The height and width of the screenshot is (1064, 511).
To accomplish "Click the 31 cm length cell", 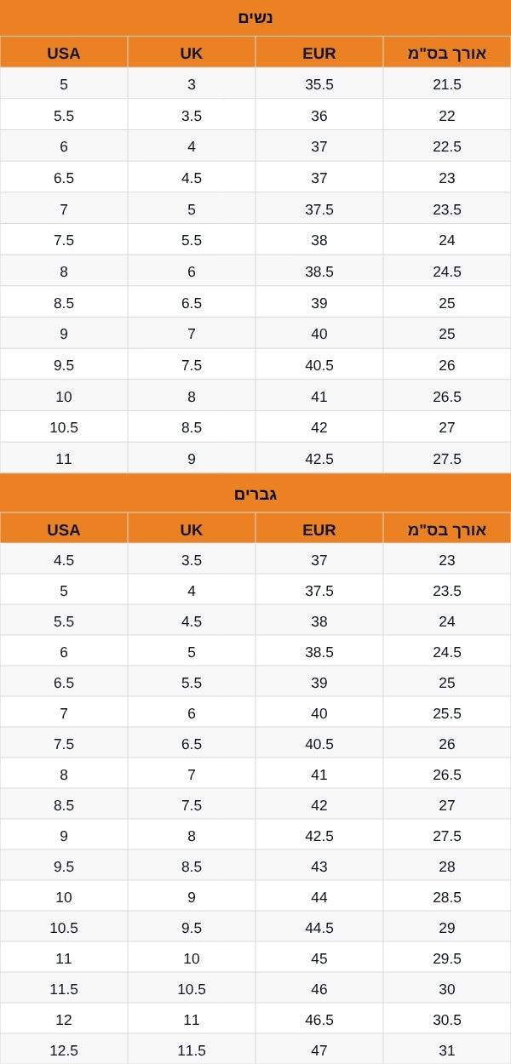I will pos(447,1050).
